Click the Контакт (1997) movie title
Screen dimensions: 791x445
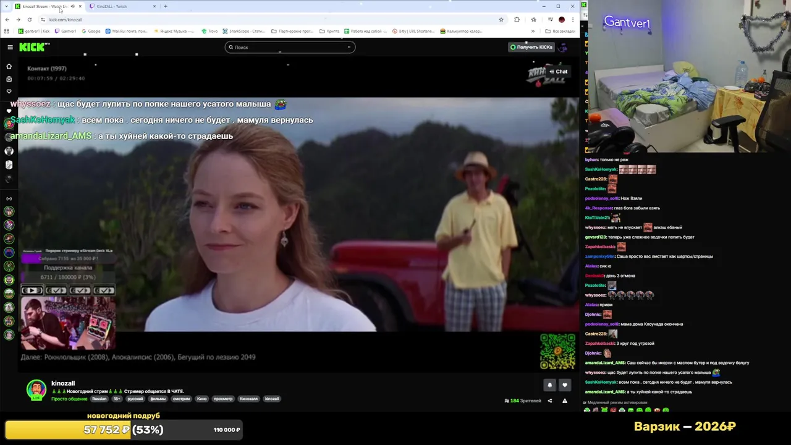tap(47, 68)
